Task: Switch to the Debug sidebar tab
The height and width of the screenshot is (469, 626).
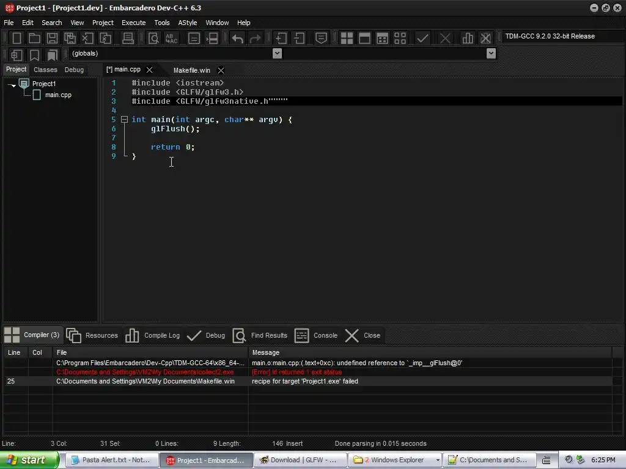Action: [74, 70]
